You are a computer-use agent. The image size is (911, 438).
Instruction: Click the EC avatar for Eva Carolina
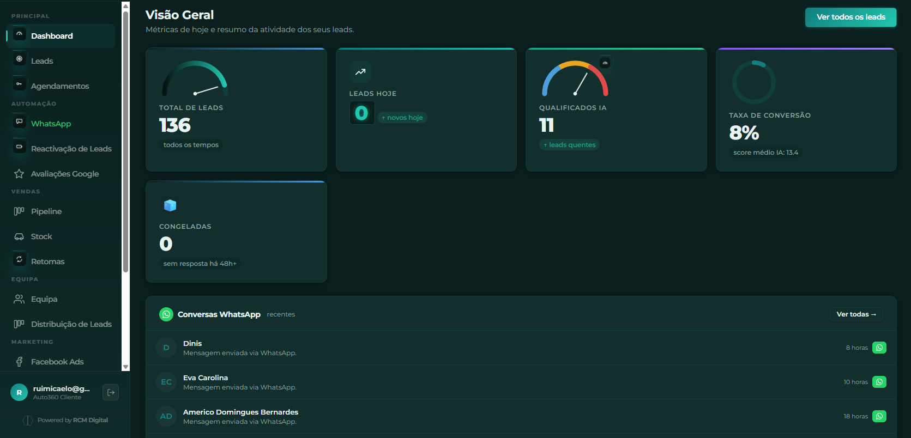[166, 382]
